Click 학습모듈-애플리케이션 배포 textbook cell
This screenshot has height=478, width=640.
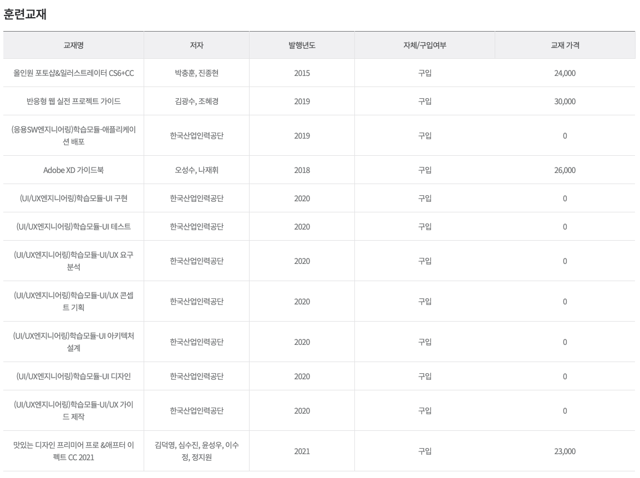pos(73,135)
